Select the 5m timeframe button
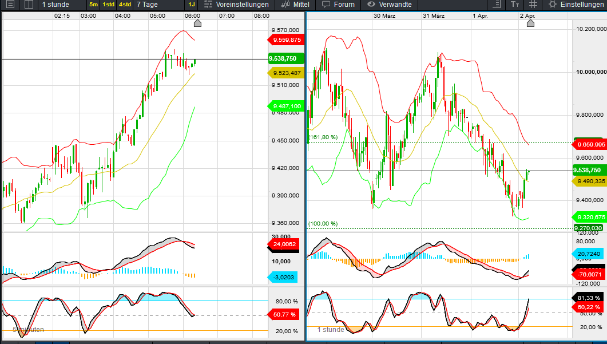This screenshot has width=607, height=344. [94, 5]
